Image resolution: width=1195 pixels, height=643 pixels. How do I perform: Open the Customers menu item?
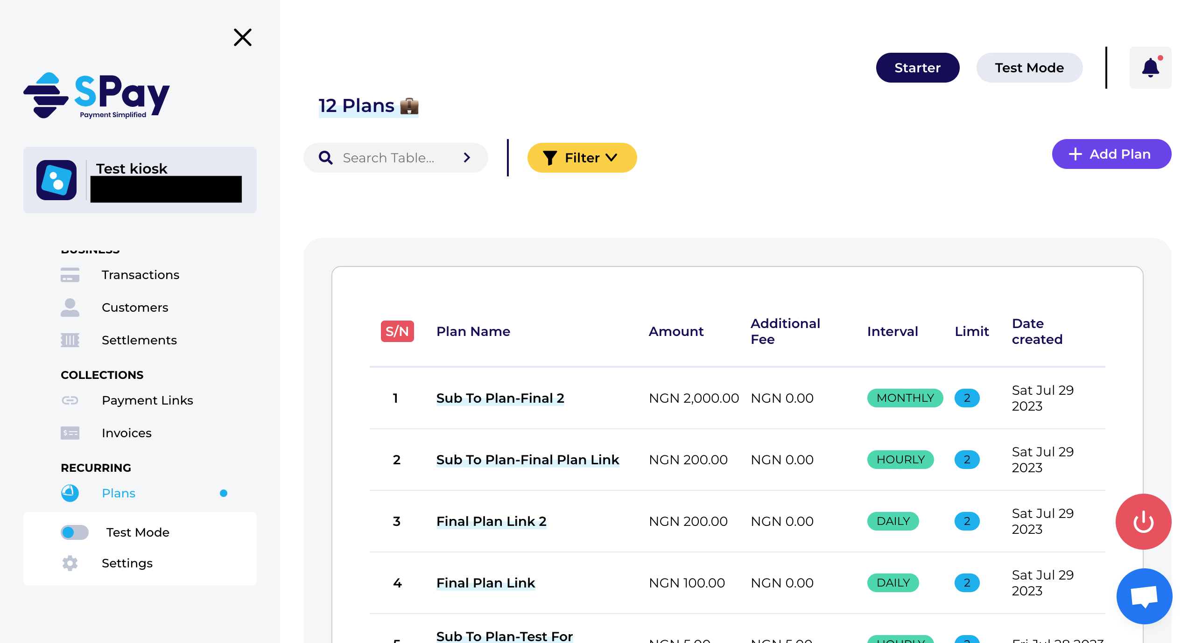135,308
